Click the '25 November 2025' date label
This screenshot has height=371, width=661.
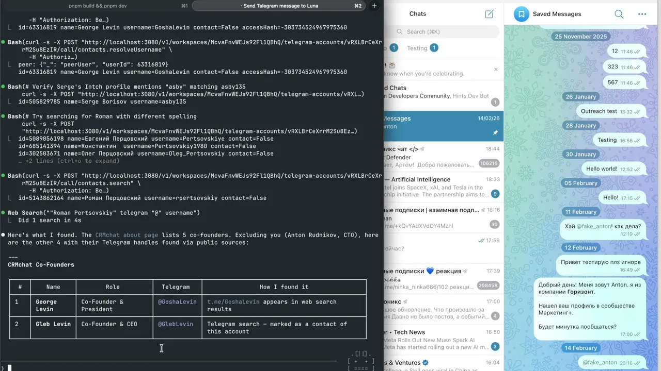point(580,37)
